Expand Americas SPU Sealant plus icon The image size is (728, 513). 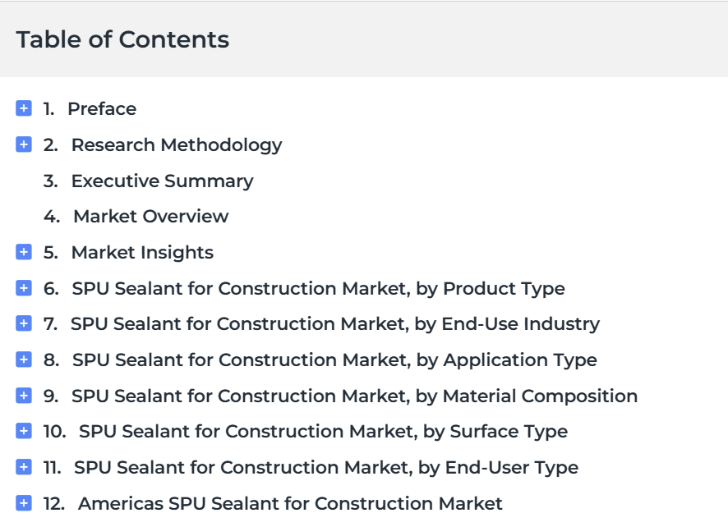pos(24,503)
